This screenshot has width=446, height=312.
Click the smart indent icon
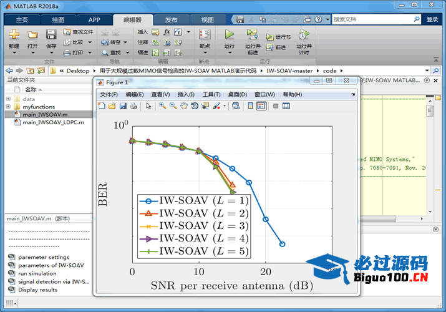(155, 52)
